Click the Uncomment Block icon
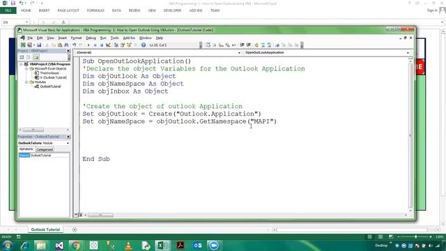 (270, 45)
